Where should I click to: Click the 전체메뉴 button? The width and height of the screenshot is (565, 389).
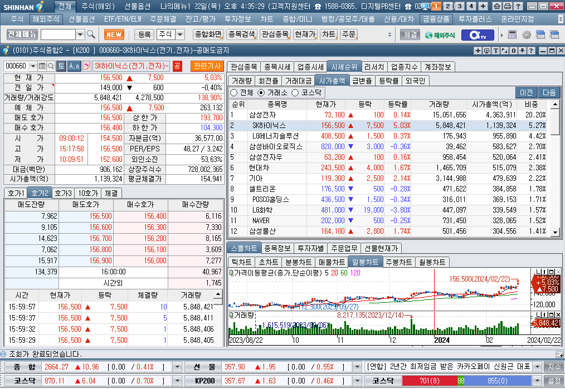(22, 35)
